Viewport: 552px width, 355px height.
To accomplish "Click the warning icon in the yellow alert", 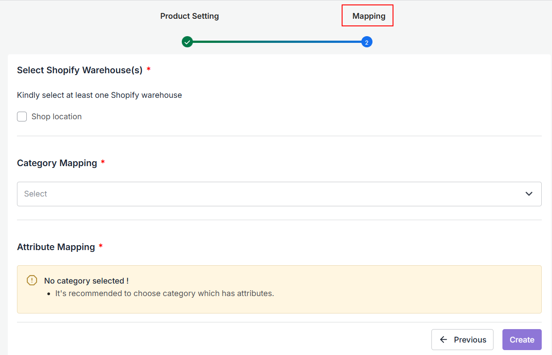I will point(32,280).
